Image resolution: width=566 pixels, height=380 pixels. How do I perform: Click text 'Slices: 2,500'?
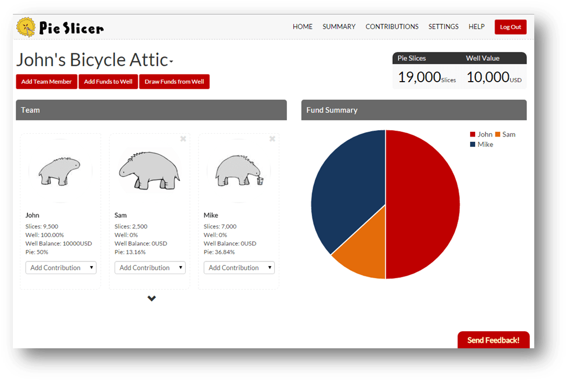[131, 226]
